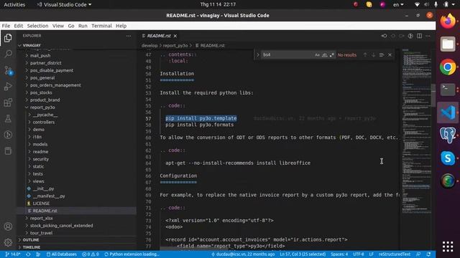The width and height of the screenshot is (460, 258).
Task: Expand the pos_disable_payment folder
Action: pyautogui.click(x=52, y=70)
